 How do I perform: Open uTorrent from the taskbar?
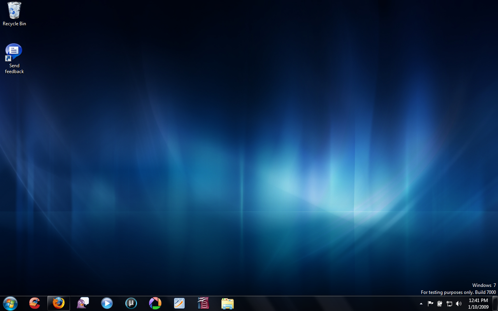[x=131, y=303]
